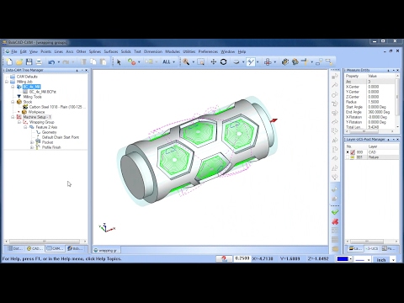The width and height of the screenshot is (404, 303).
Task: Open the dropdown arrow beside Zoom tool
Action: coord(193,62)
